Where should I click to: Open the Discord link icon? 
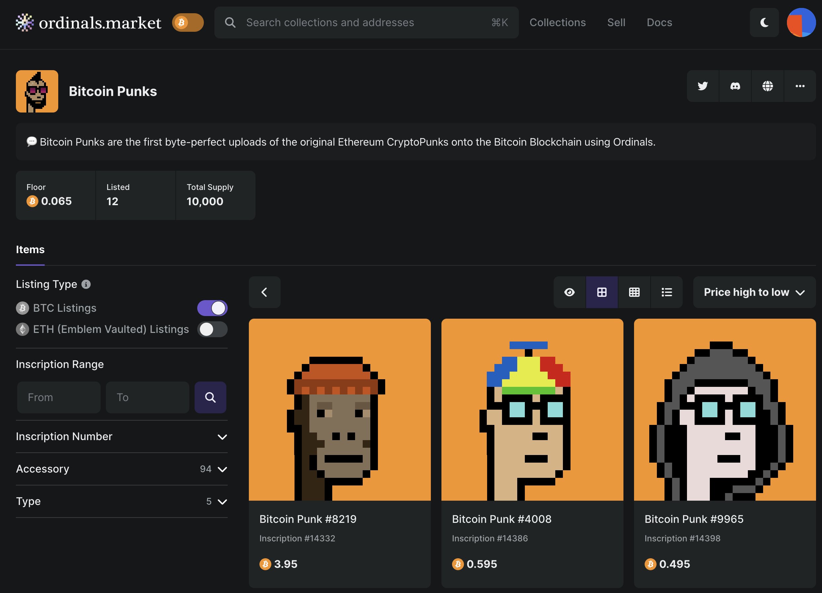(x=735, y=86)
